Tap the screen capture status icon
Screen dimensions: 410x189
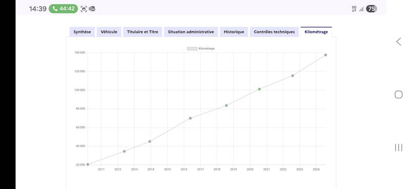[84, 9]
